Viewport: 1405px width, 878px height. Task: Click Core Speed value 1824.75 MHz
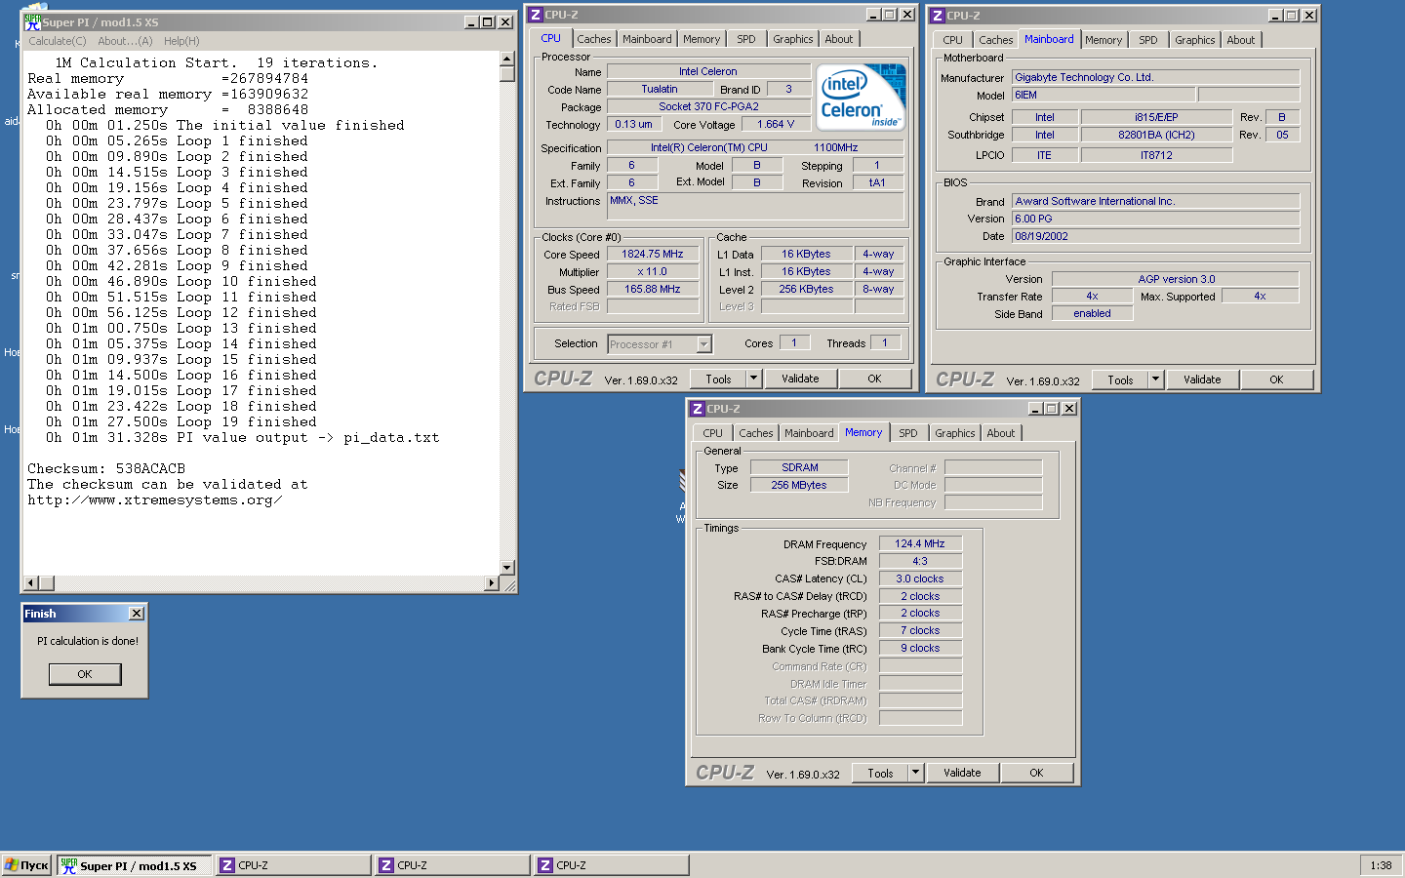pyautogui.click(x=653, y=254)
